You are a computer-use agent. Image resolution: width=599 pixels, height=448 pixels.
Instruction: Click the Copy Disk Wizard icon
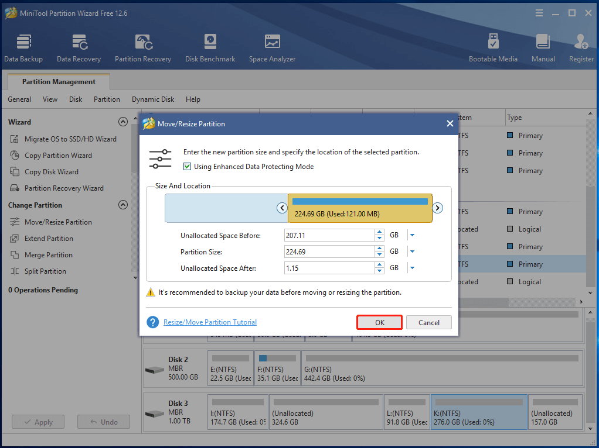[x=15, y=172]
